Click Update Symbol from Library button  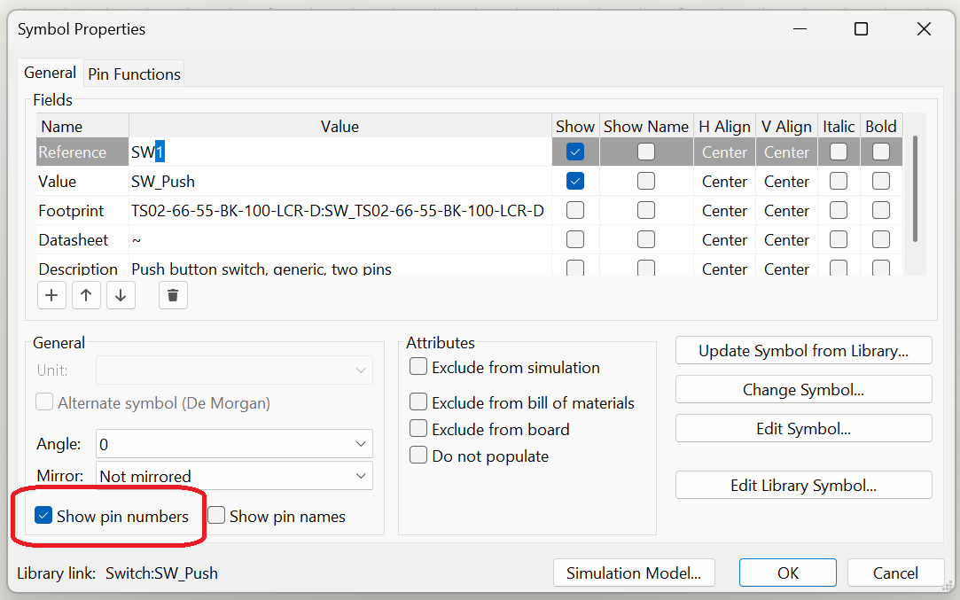coord(803,350)
